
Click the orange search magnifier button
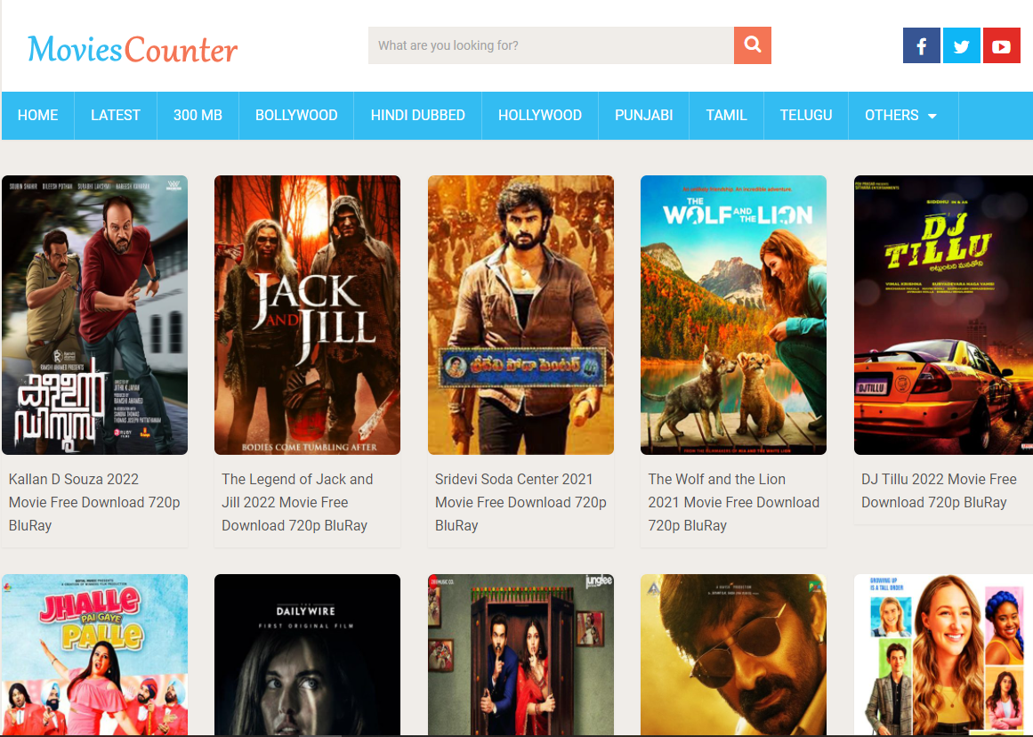tap(753, 45)
